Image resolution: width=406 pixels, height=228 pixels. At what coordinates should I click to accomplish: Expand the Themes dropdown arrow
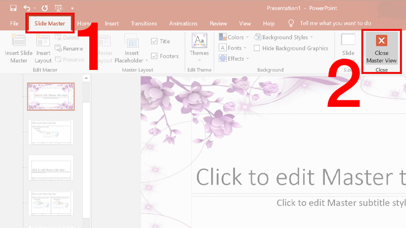(199, 60)
